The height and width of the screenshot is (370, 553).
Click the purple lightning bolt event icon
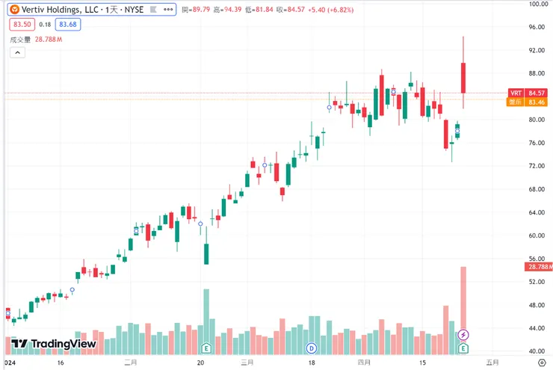click(x=463, y=334)
